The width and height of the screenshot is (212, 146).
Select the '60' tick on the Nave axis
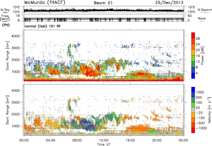pyautogui.click(x=190, y=16)
